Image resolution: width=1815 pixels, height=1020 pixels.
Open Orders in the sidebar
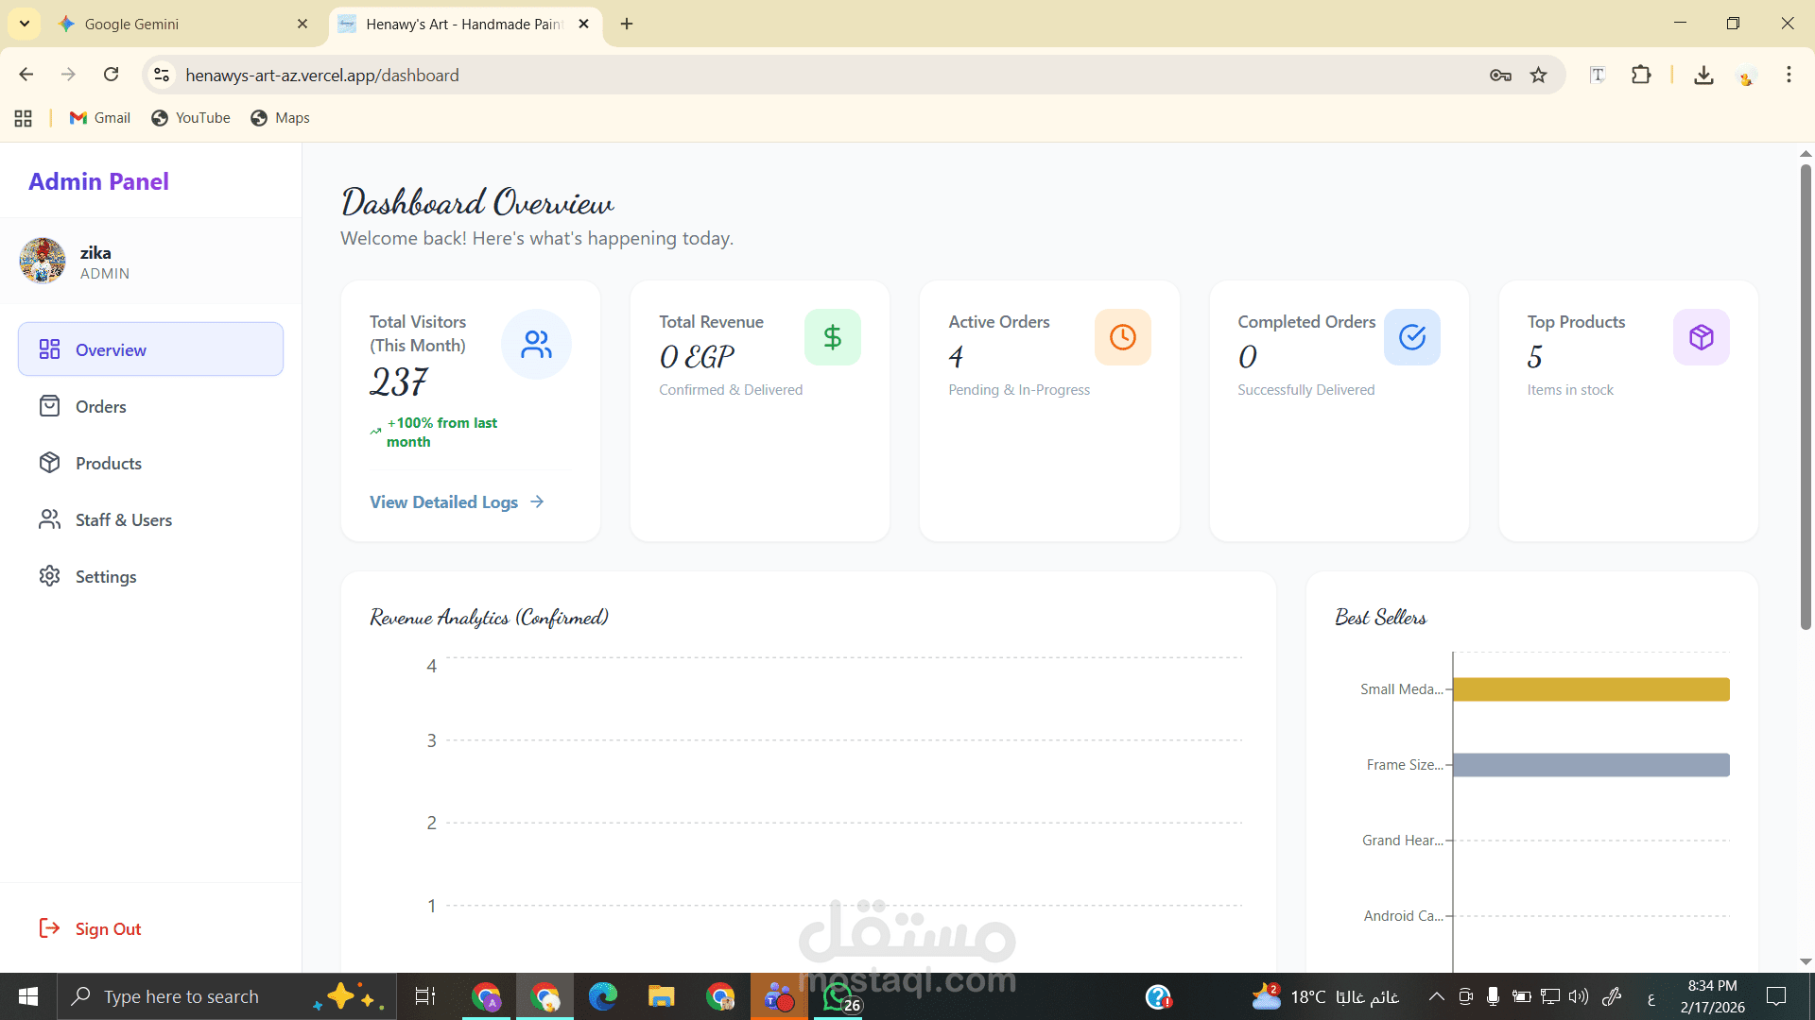[x=100, y=406]
